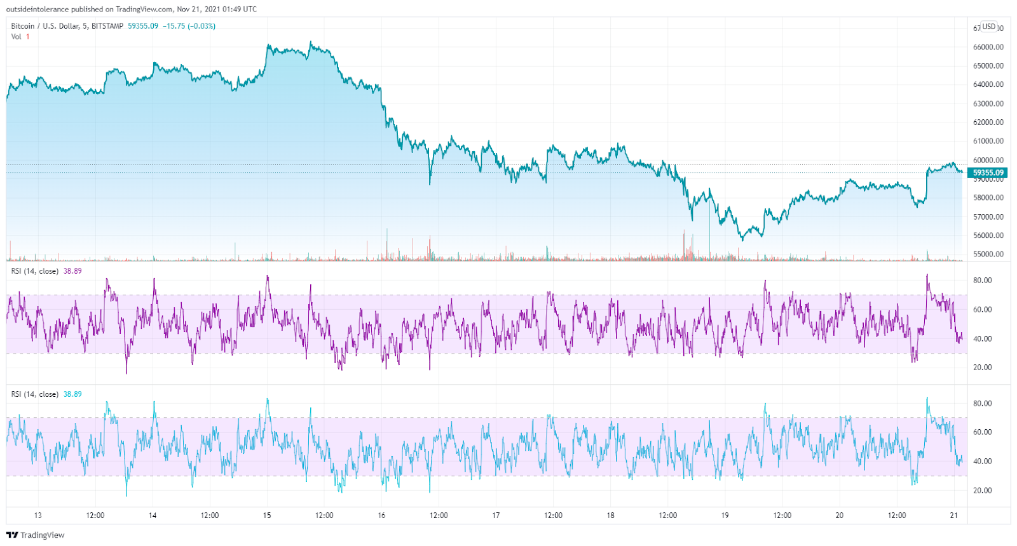The width and height of the screenshot is (1017, 546).
Task: Click the 56000.00 price axis label
Action: point(988,236)
